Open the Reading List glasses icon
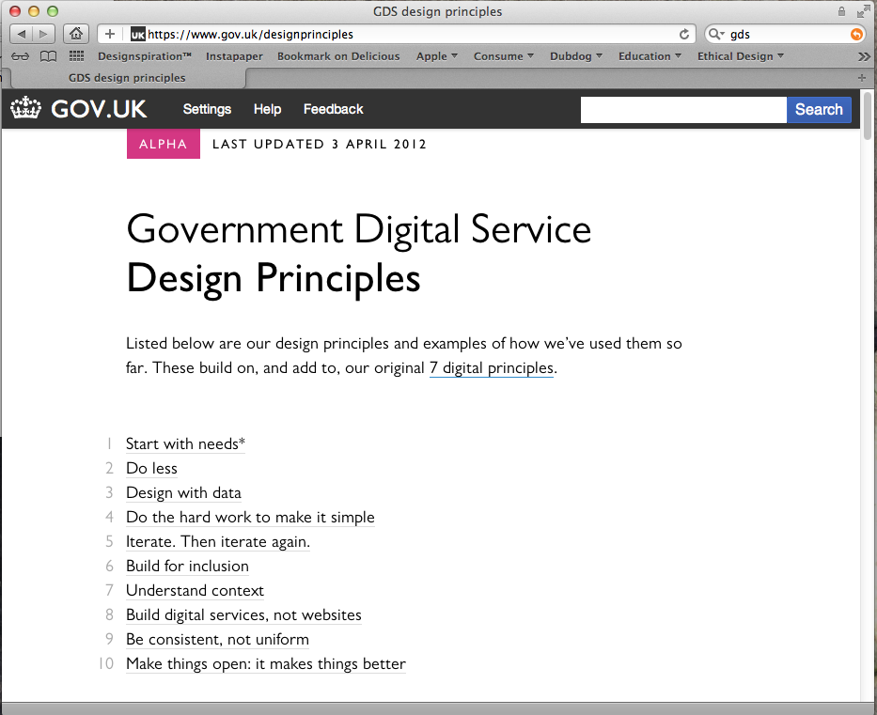 tap(21, 56)
